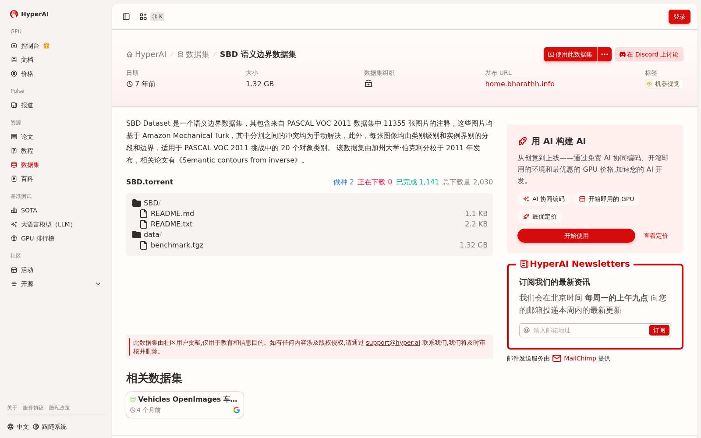Open the three-dots more options dropdown

(x=605, y=54)
